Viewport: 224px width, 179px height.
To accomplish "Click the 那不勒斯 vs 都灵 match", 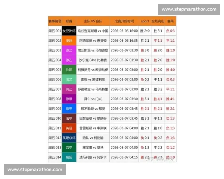I will tap(93, 109).
